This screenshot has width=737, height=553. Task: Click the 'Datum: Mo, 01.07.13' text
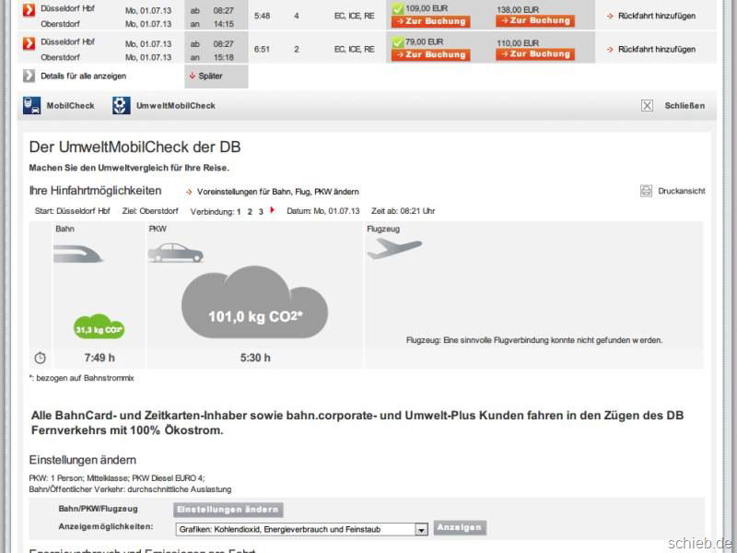(323, 211)
